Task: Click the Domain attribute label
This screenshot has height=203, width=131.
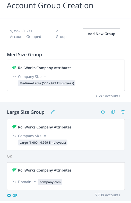Action: pyautogui.click(x=24, y=182)
